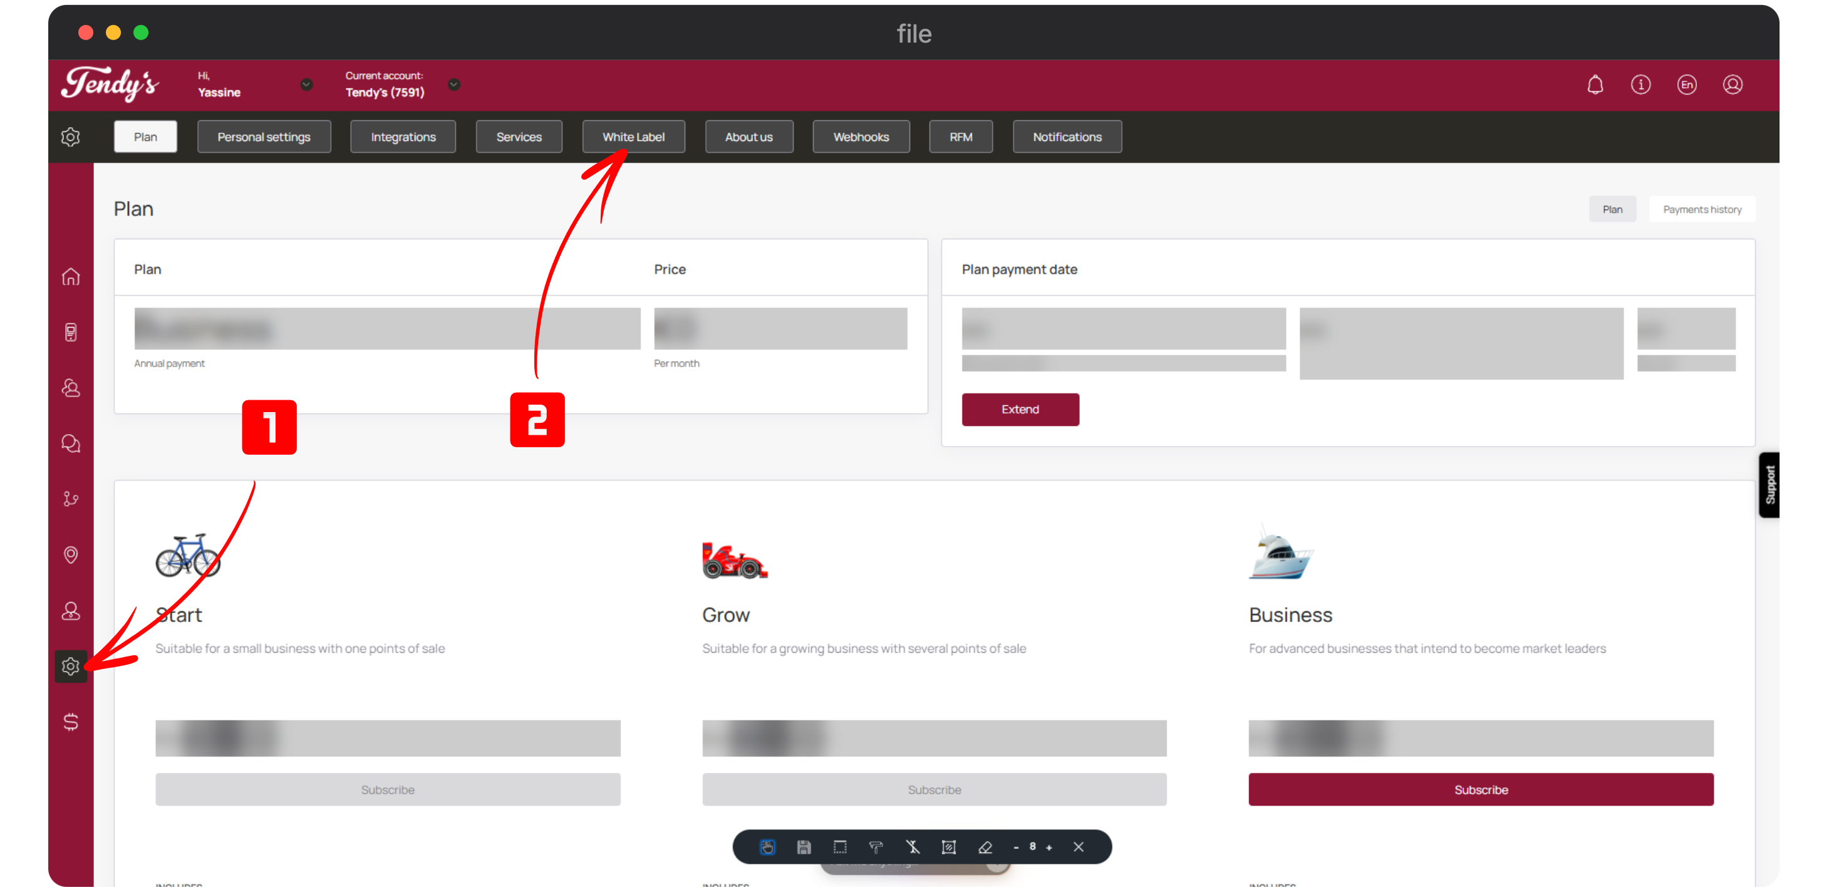This screenshot has width=1824, height=887.
Task: Toggle the En language selector icon
Action: 1687,85
